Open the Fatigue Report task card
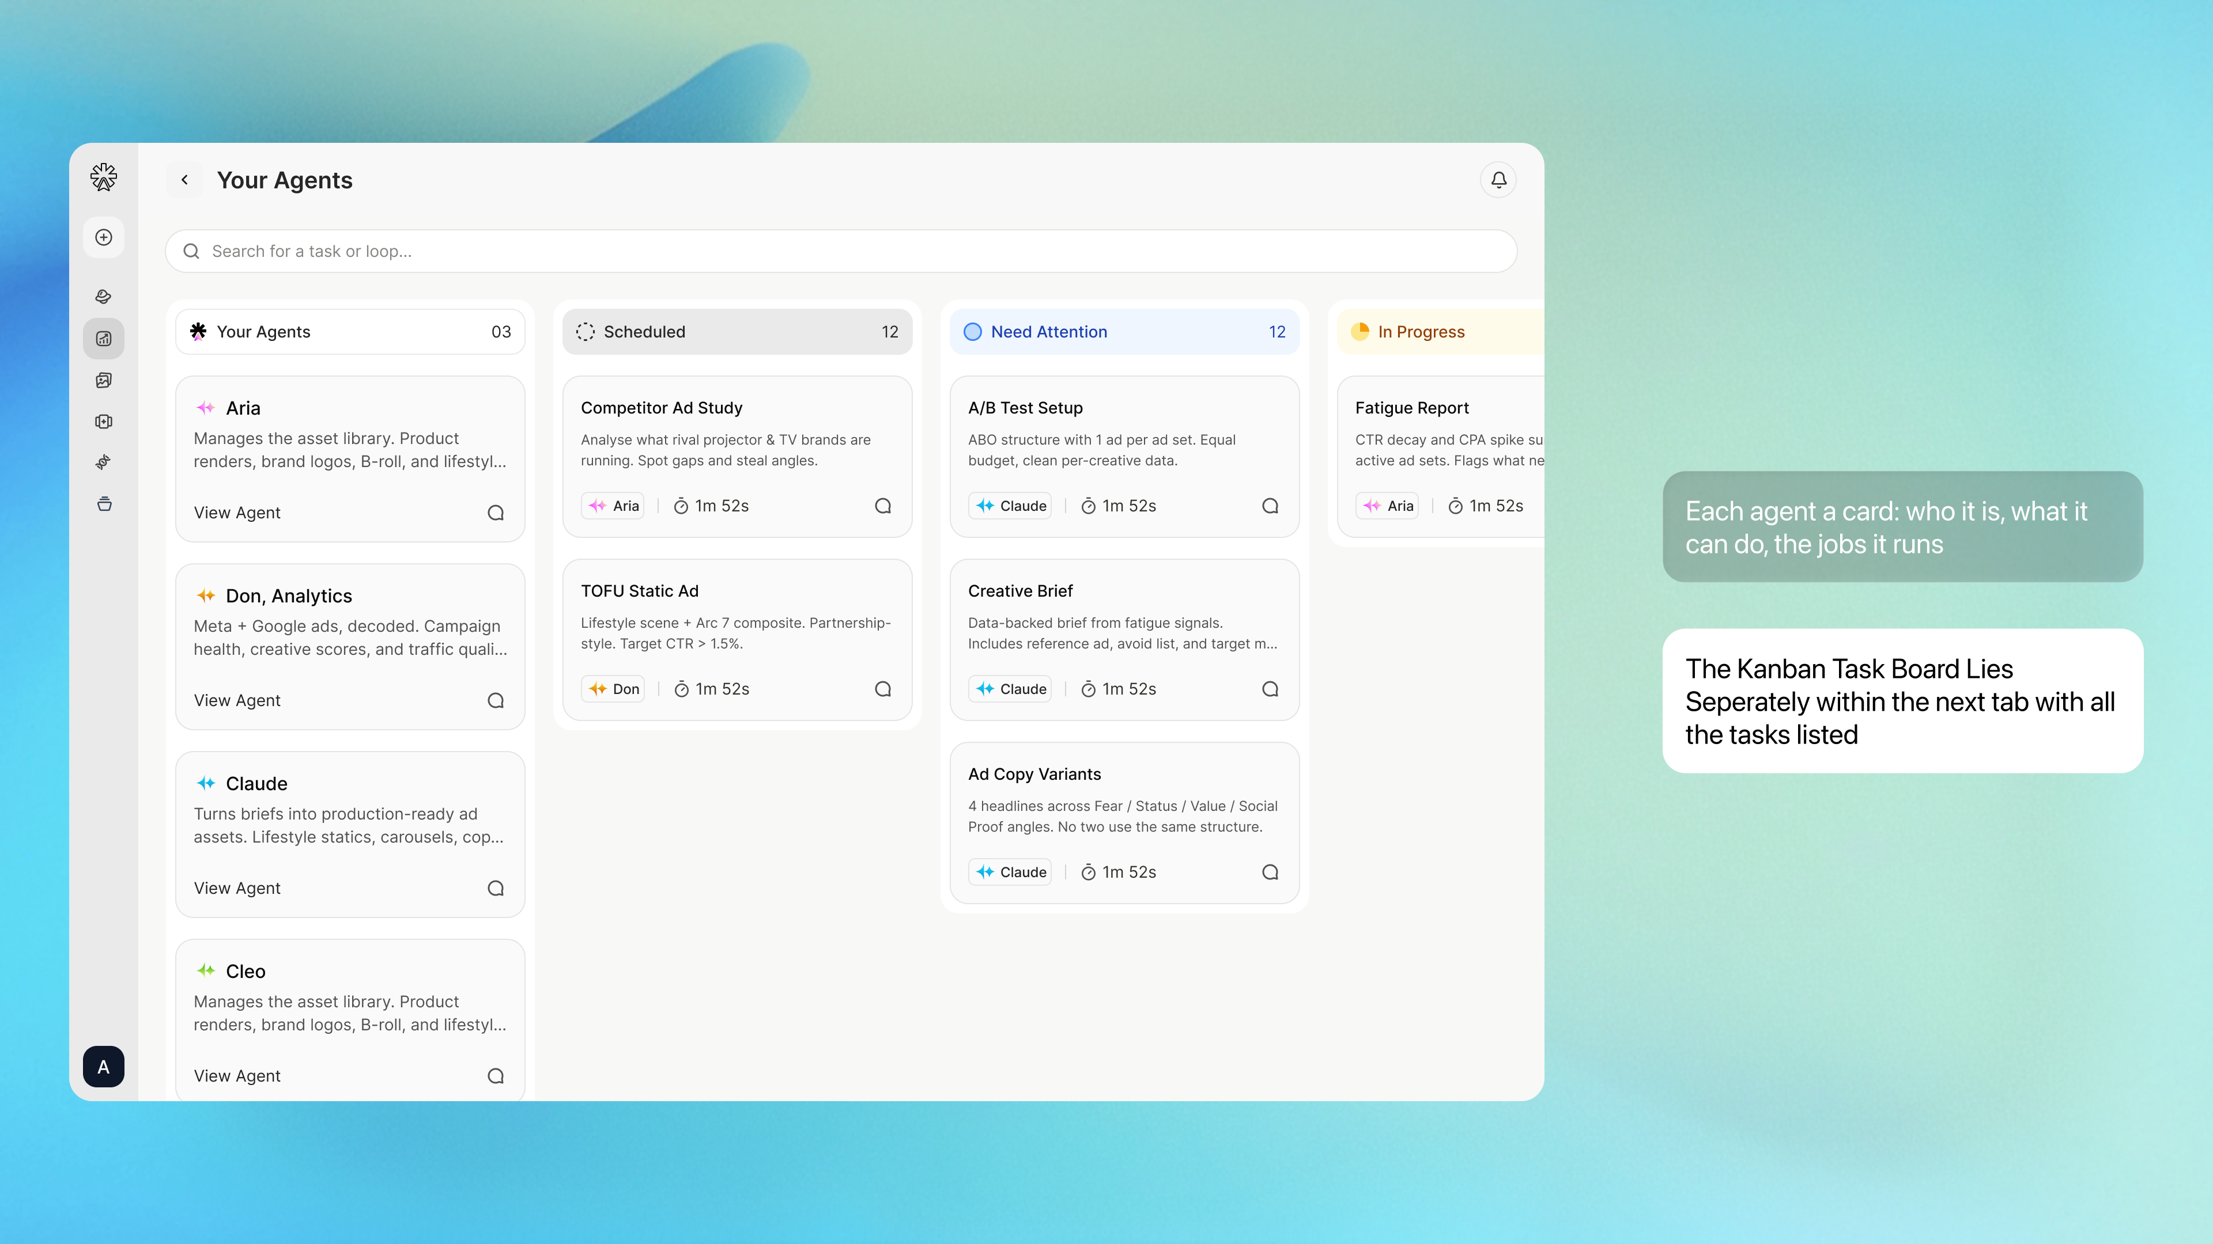 tap(1441, 457)
